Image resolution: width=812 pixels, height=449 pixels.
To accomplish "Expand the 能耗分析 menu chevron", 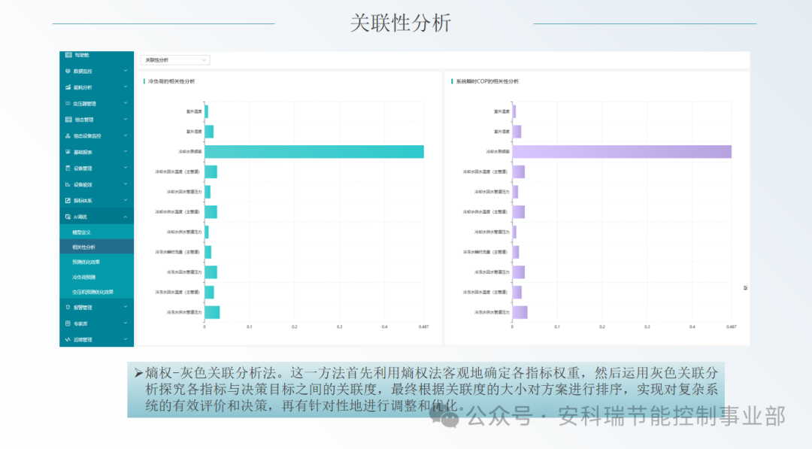I will pos(126,87).
